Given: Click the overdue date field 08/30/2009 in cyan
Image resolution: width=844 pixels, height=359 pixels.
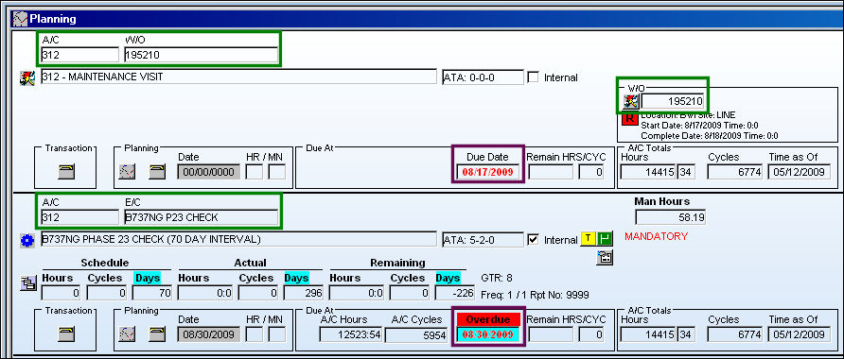Looking at the screenshot, I should pyautogui.click(x=488, y=334).
